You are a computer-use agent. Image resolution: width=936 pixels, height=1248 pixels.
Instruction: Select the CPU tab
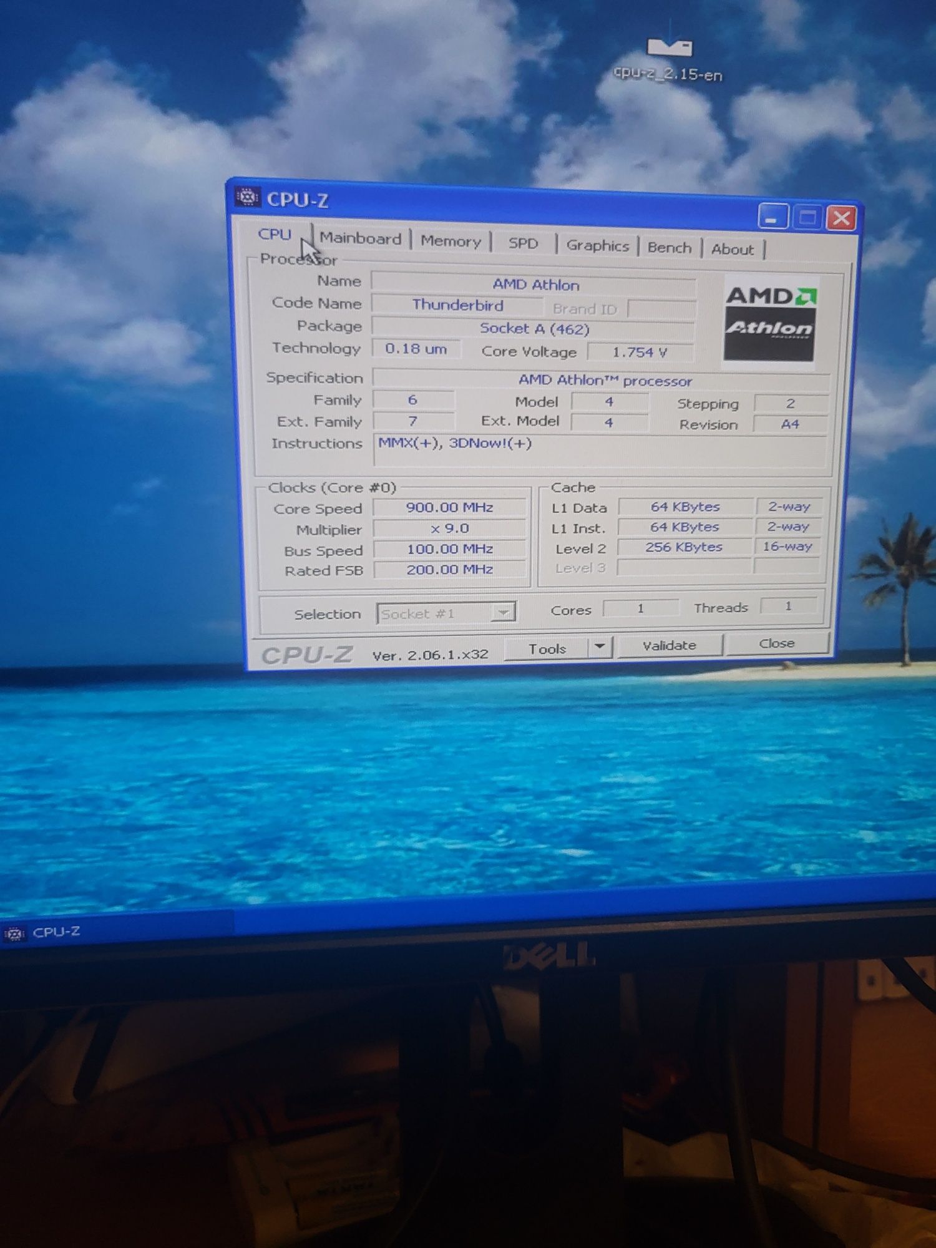pos(275,234)
